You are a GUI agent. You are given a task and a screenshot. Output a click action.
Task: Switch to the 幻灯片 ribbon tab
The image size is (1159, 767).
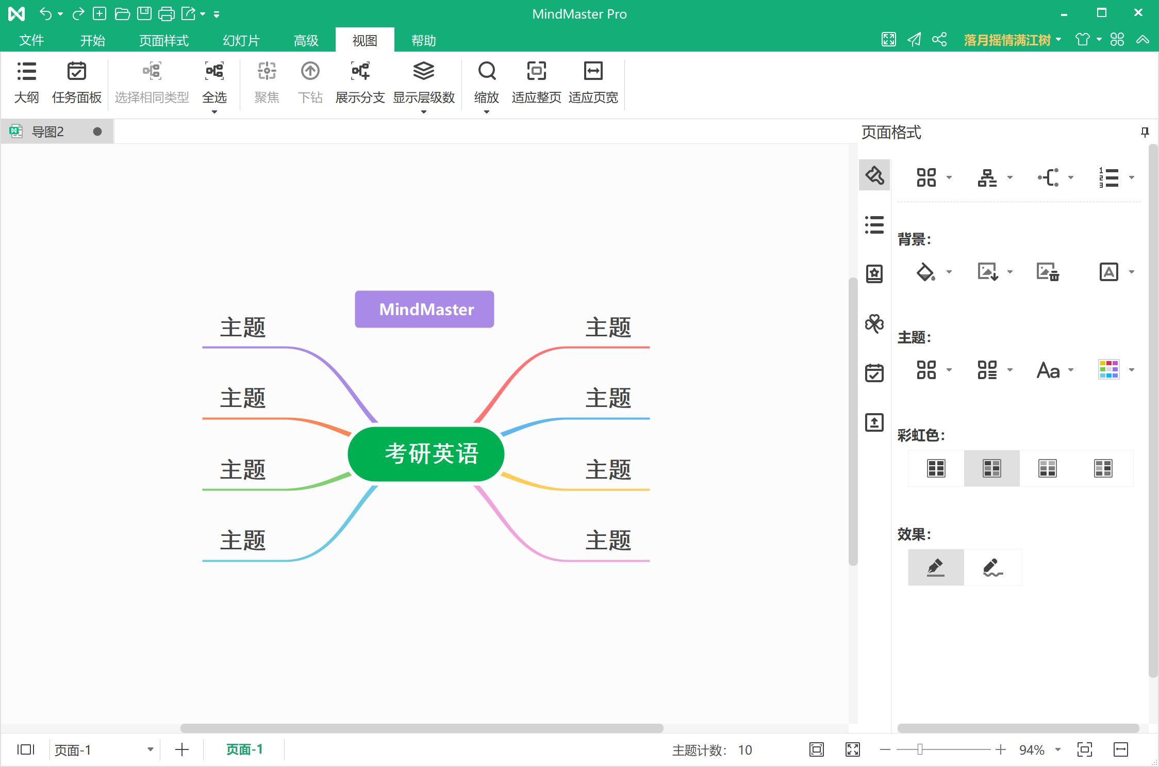[x=241, y=40]
